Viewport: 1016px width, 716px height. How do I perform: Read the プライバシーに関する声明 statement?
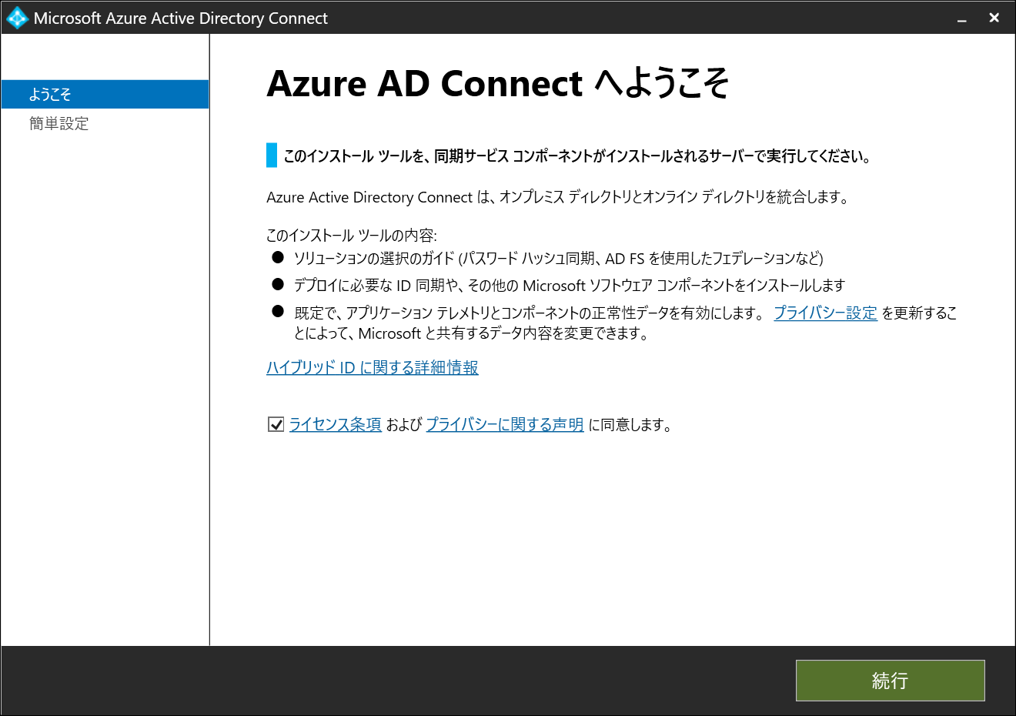(x=504, y=424)
